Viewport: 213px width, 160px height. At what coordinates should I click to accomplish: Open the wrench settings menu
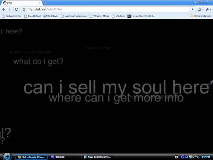point(208,9)
